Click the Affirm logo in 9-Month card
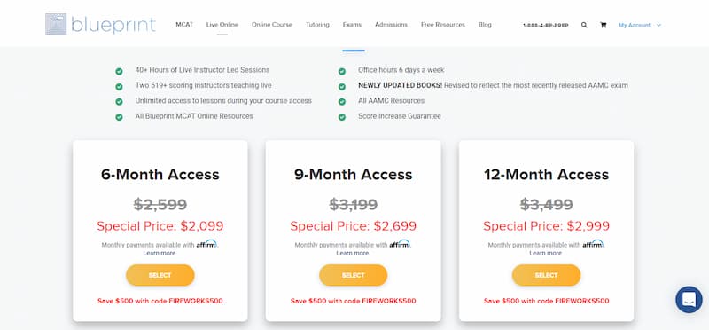Viewport: 709px width, 330px height. tap(400, 244)
